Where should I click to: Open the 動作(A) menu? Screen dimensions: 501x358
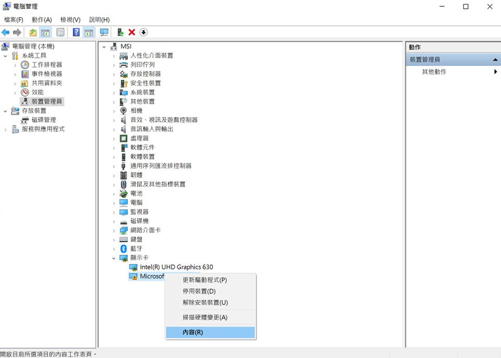(42, 20)
